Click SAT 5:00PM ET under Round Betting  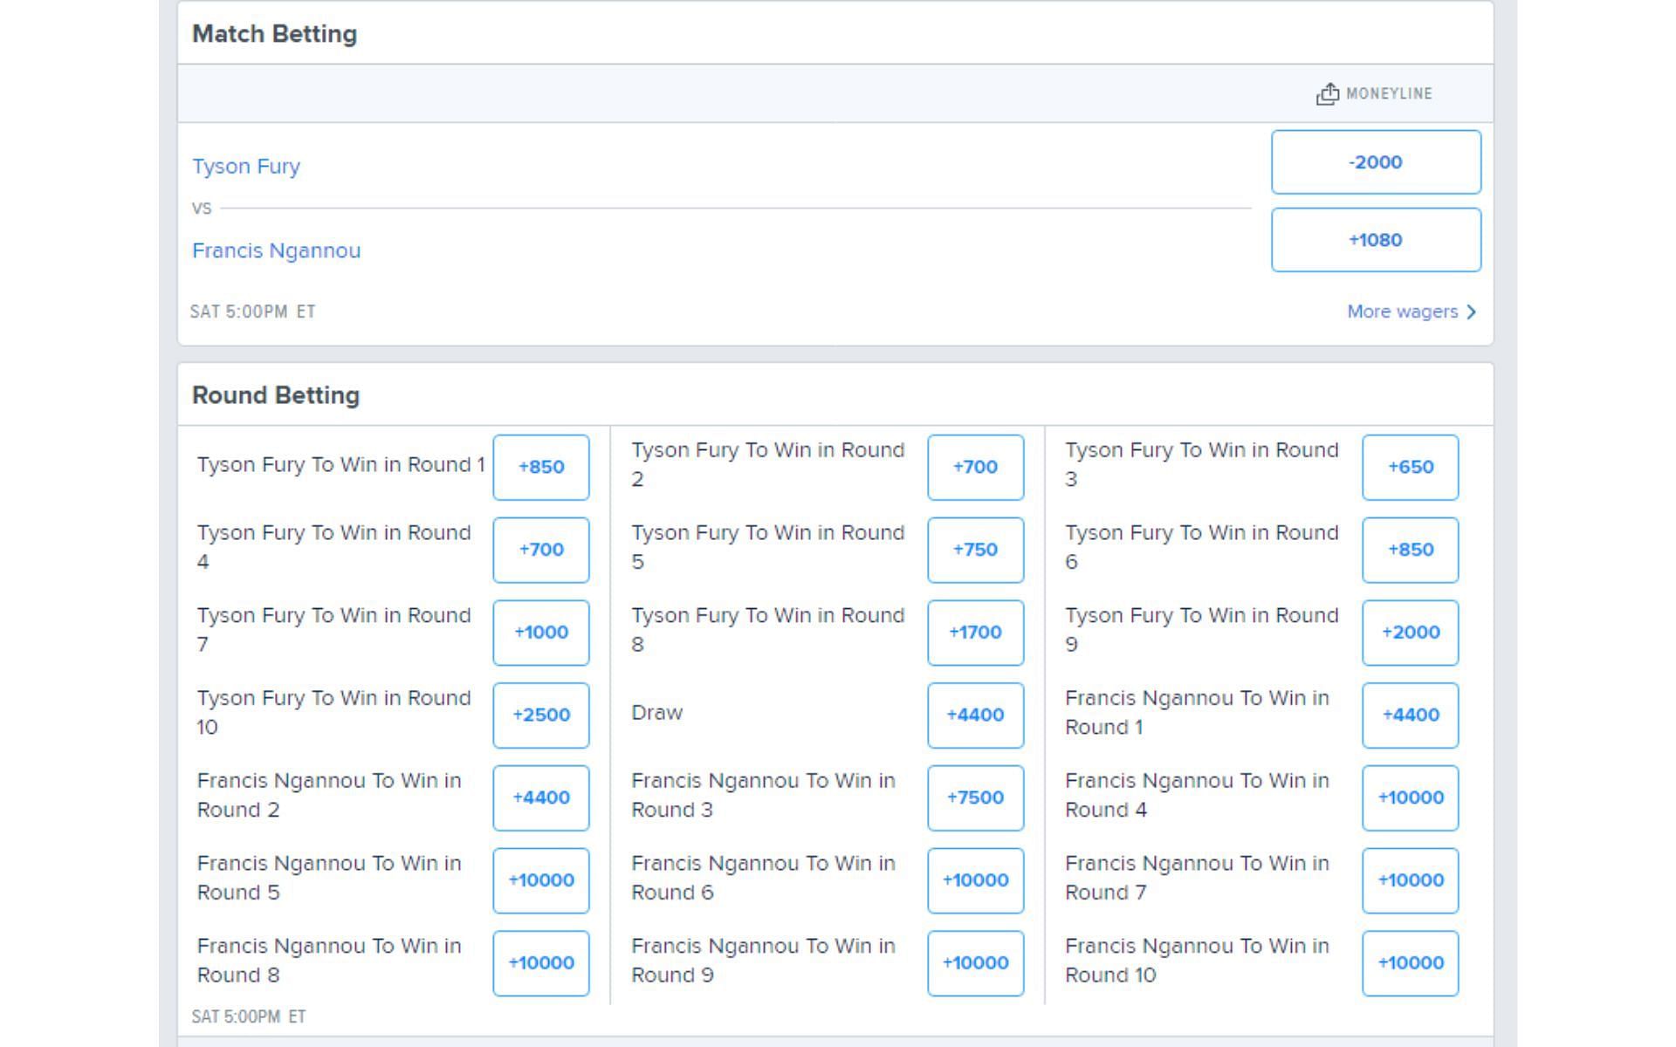tap(249, 1016)
